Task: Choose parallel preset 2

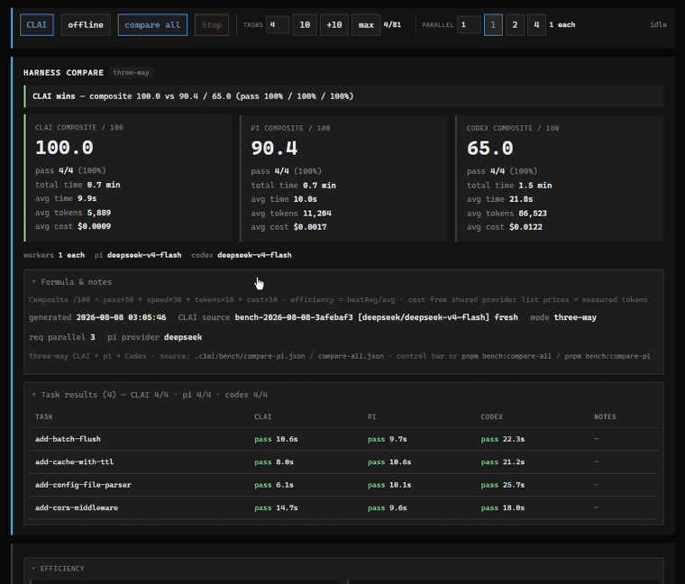Action: [515, 25]
